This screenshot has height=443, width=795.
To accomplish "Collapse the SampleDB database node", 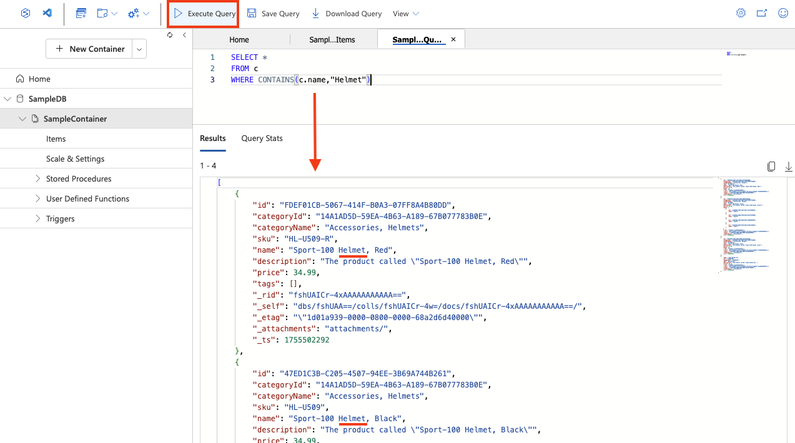I will (x=7, y=98).
